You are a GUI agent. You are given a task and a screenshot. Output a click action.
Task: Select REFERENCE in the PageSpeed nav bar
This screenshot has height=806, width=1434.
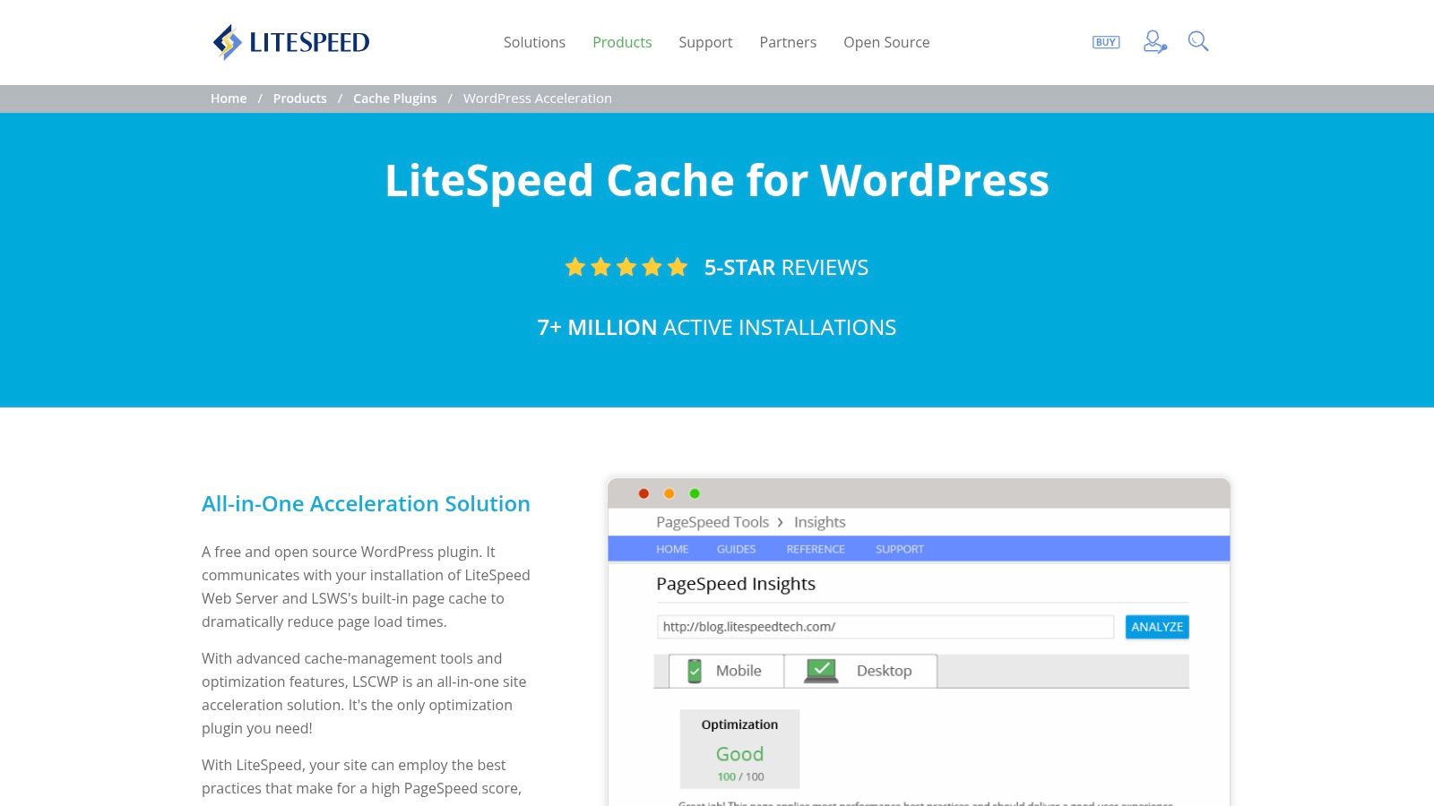pyautogui.click(x=816, y=549)
